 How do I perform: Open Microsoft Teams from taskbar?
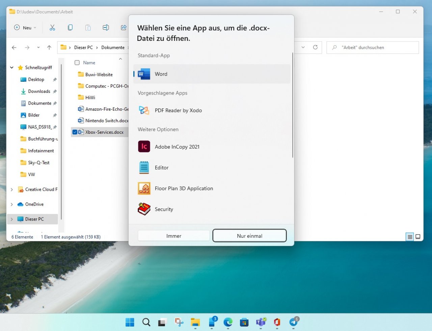click(261, 322)
